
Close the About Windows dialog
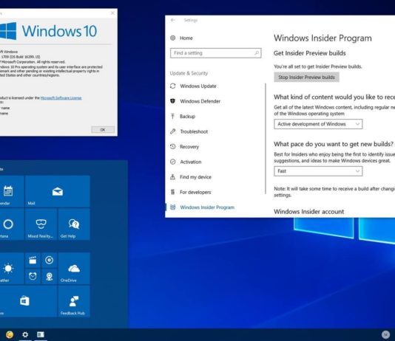point(112,13)
